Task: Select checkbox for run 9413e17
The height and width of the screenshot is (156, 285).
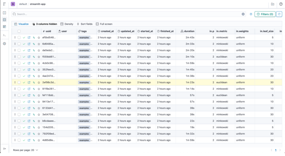Action: point(19,102)
